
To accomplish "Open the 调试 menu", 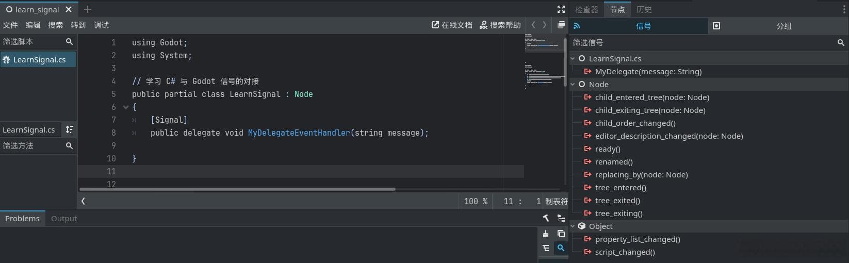I will (101, 25).
